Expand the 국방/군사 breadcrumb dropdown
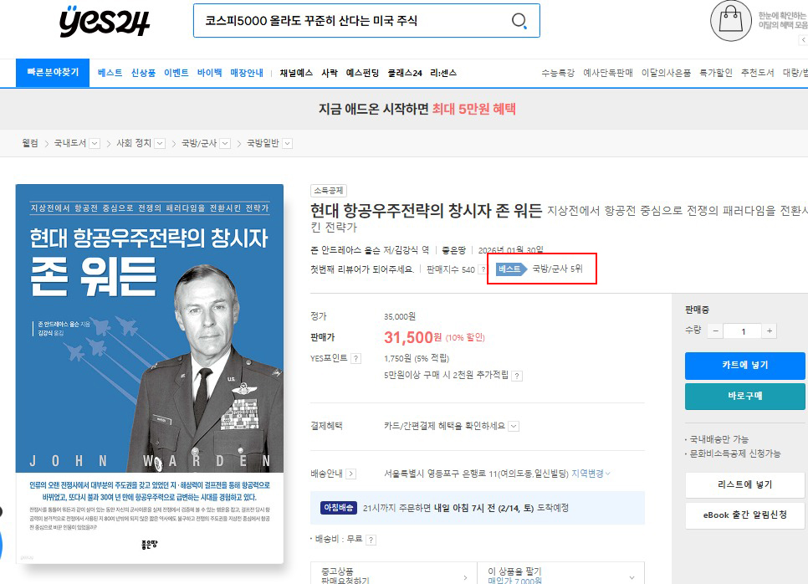The image size is (808, 584). click(x=224, y=144)
